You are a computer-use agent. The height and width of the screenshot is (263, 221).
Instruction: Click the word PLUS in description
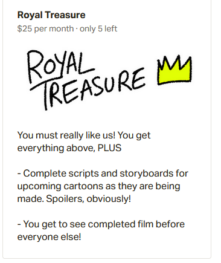point(109,148)
